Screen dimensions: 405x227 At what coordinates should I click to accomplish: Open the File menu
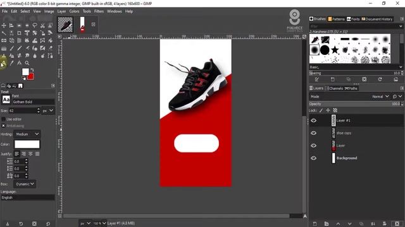tap(5, 11)
